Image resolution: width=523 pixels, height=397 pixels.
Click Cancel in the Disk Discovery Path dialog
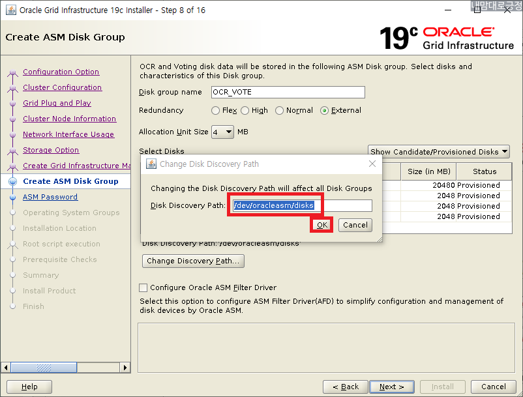pos(355,225)
